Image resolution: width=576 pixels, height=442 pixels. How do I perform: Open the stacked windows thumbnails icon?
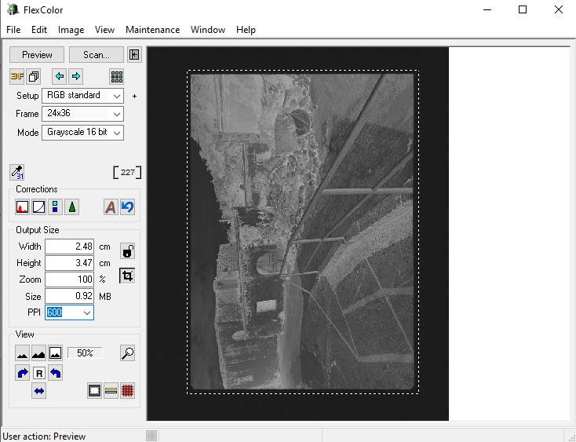click(x=34, y=76)
